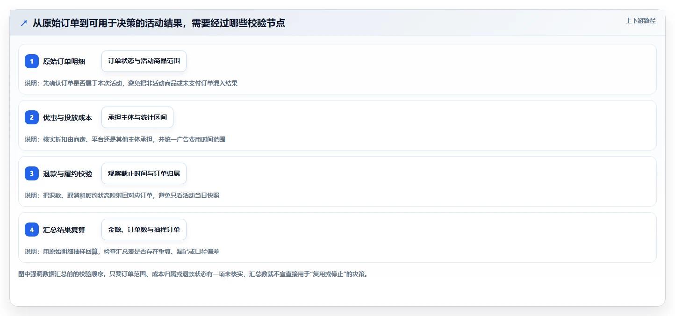Click the number 2 step badge
675x316 pixels.
pos(32,117)
